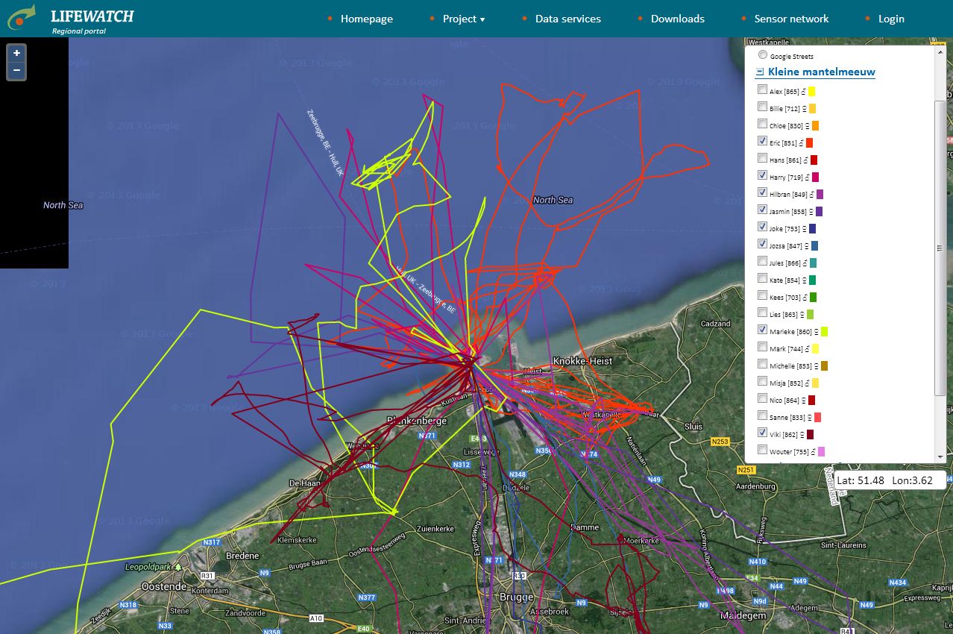This screenshot has width=953, height=634.
Task: Click the scroll down arrow in layer panel
Action: [x=940, y=456]
